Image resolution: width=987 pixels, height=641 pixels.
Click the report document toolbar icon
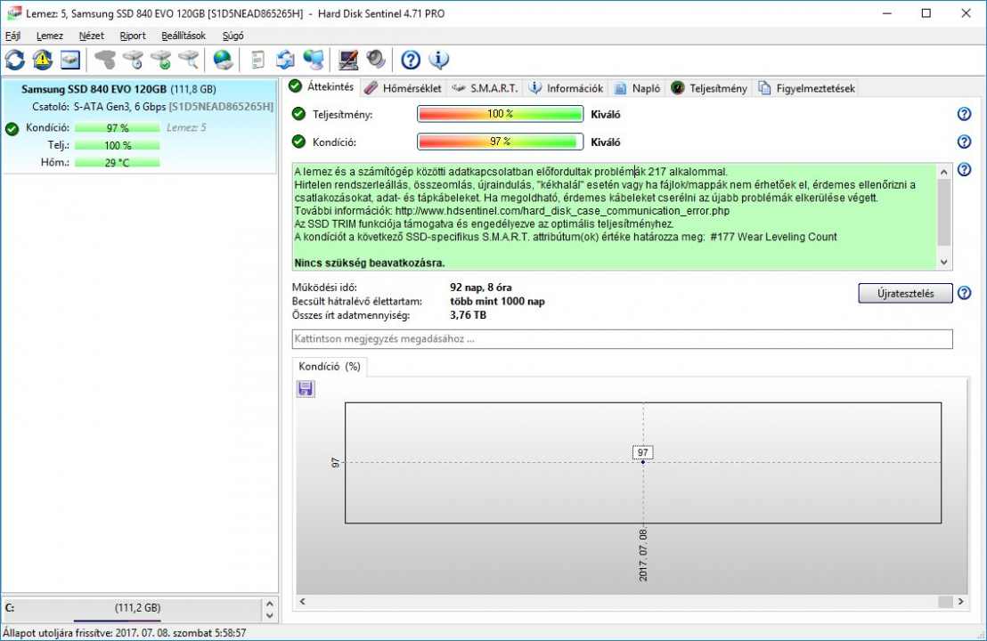257,60
